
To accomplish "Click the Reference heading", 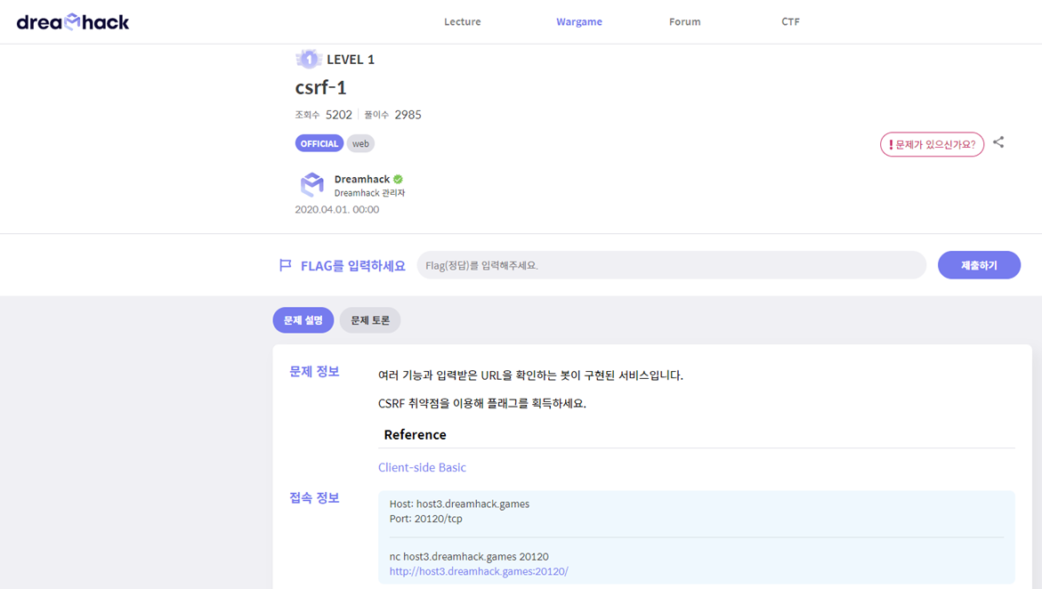I will pyautogui.click(x=415, y=435).
